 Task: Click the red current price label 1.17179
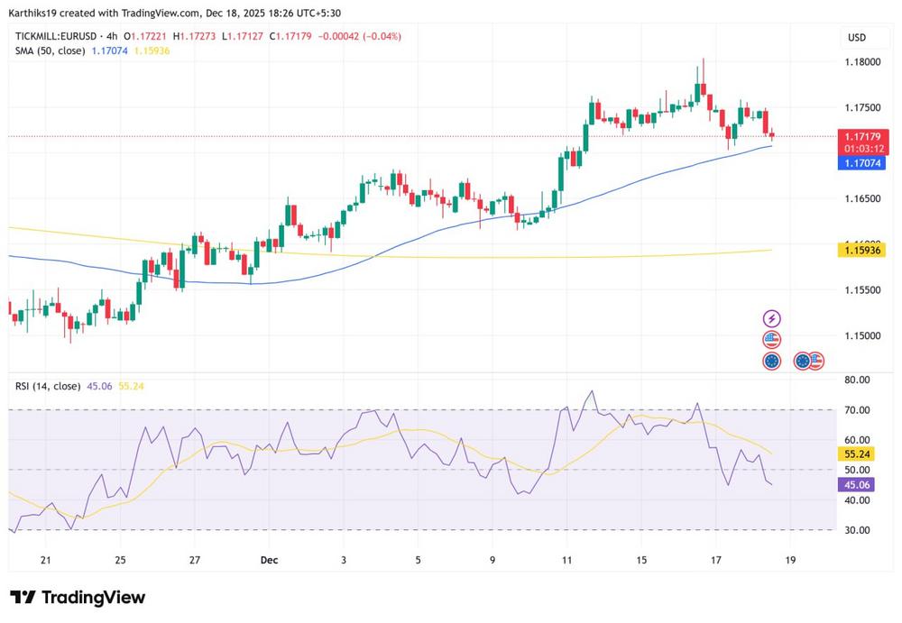[862, 136]
